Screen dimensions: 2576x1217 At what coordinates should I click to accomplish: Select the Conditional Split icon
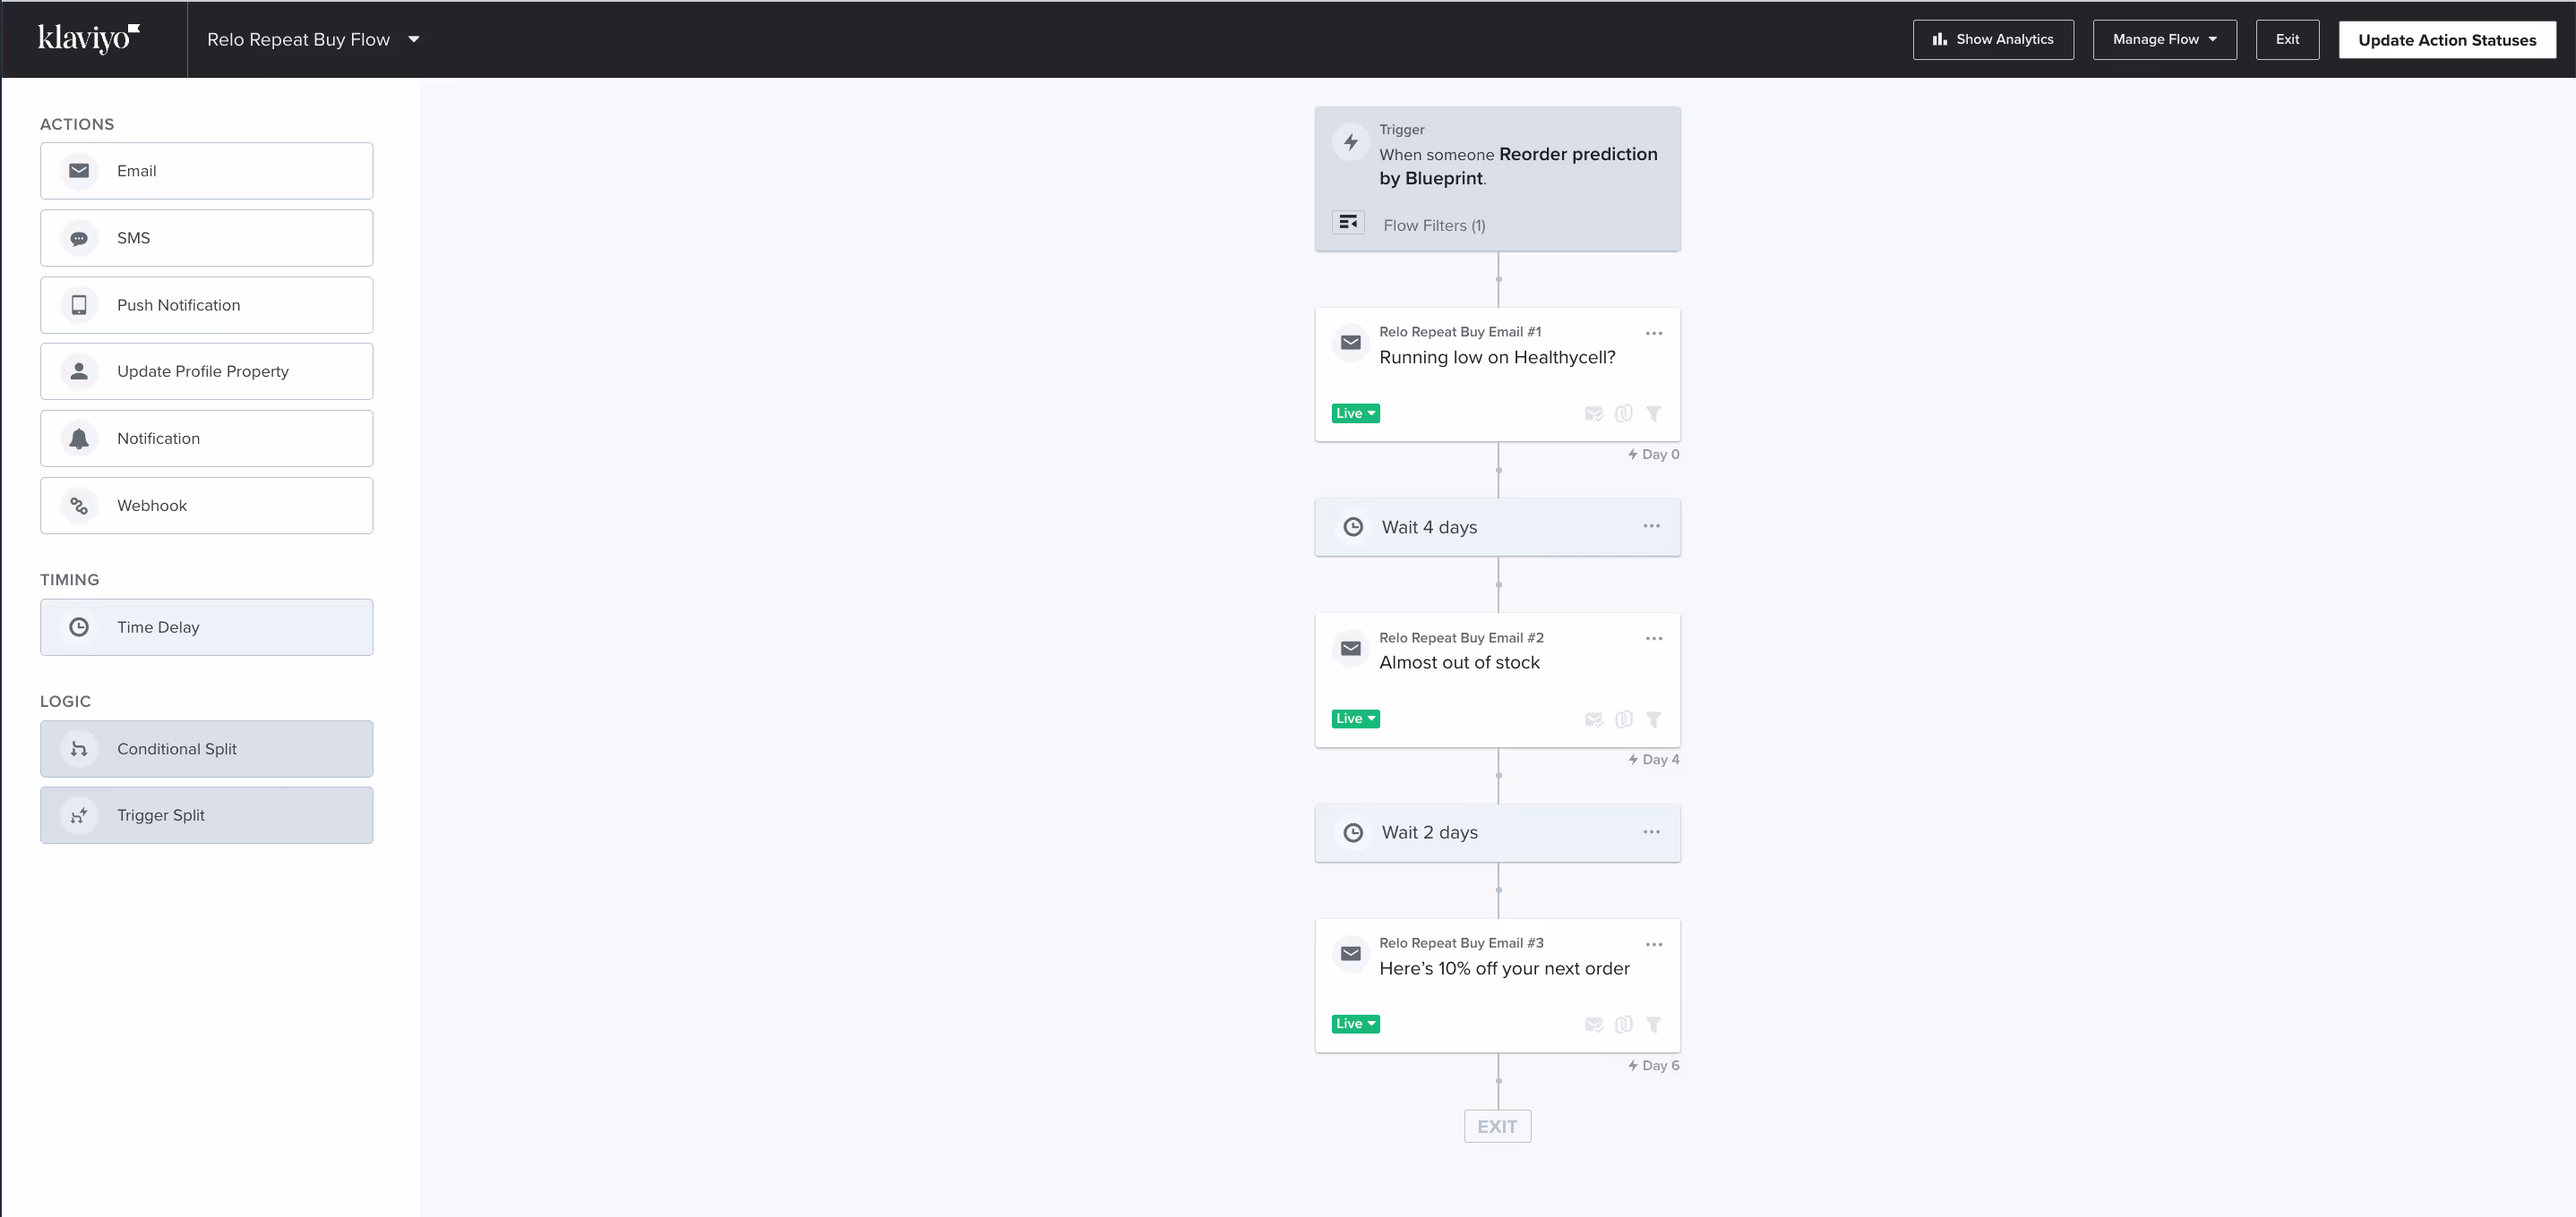point(79,749)
